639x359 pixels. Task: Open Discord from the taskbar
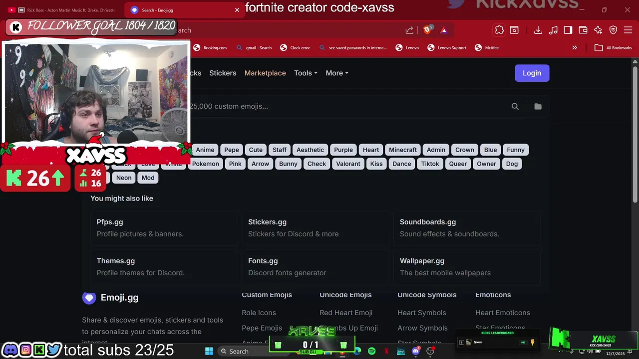click(x=415, y=351)
